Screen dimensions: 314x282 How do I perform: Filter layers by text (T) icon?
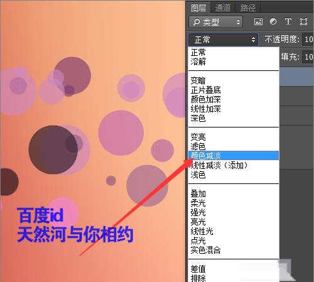pyautogui.click(x=288, y=21)
